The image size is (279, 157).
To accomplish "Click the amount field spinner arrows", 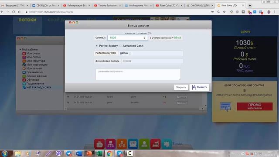I will point(145,38).
